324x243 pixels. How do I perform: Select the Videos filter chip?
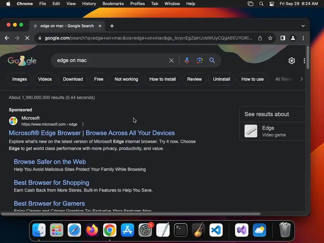(x=45, y=79)
